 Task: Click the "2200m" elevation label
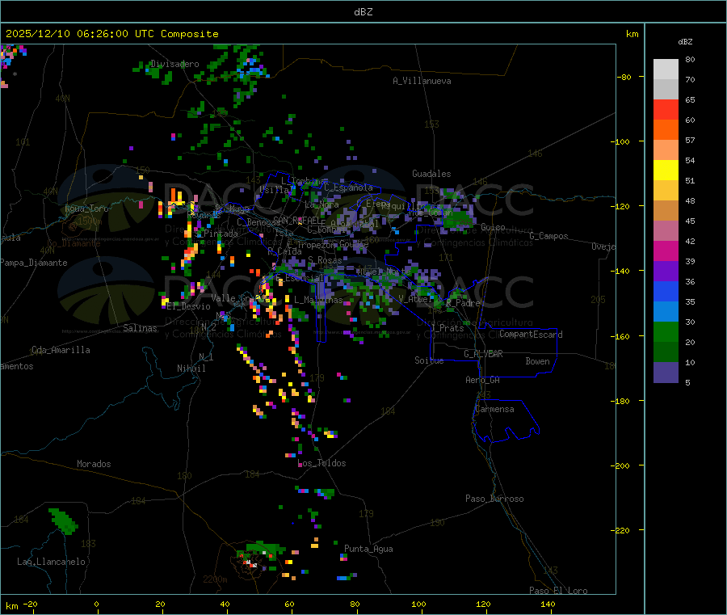[x=215, y=579]
